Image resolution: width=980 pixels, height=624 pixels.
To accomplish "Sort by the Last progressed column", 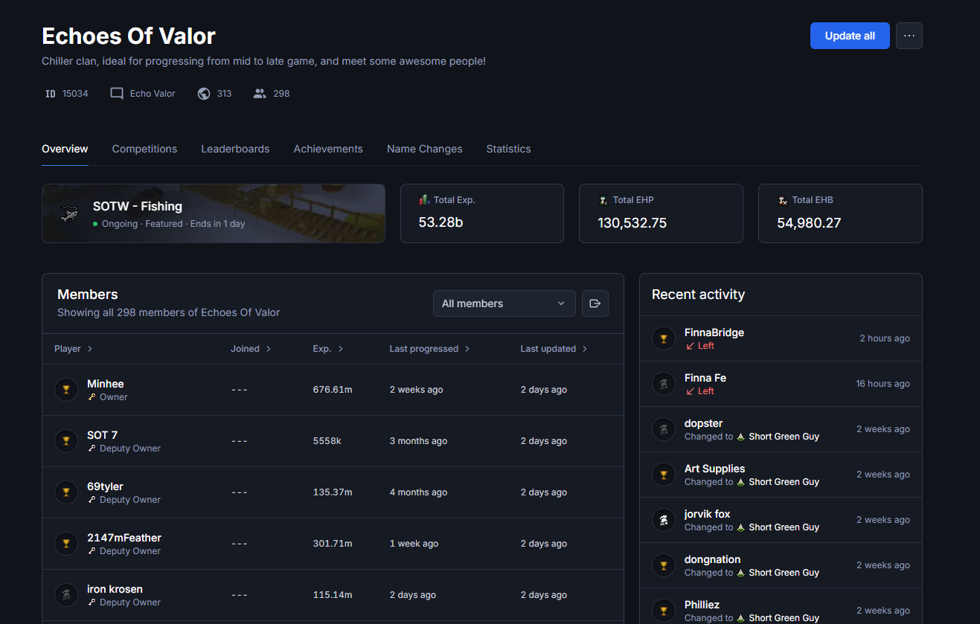I will pos(430,349).
